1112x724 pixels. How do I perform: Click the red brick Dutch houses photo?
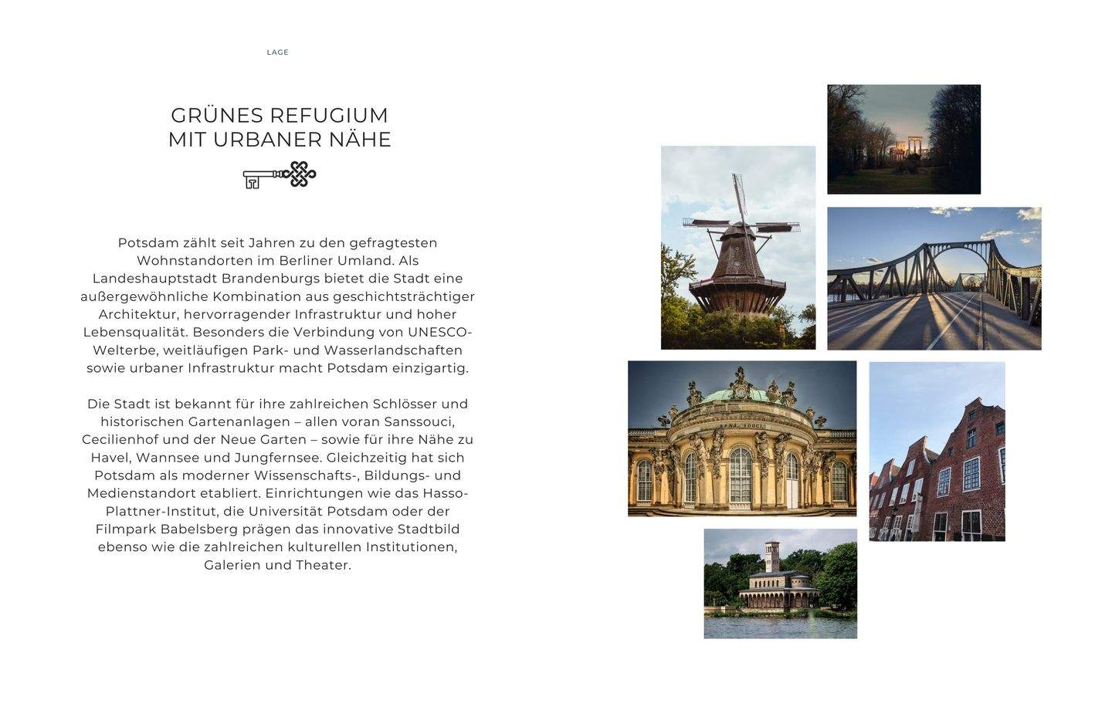[937, 452]
